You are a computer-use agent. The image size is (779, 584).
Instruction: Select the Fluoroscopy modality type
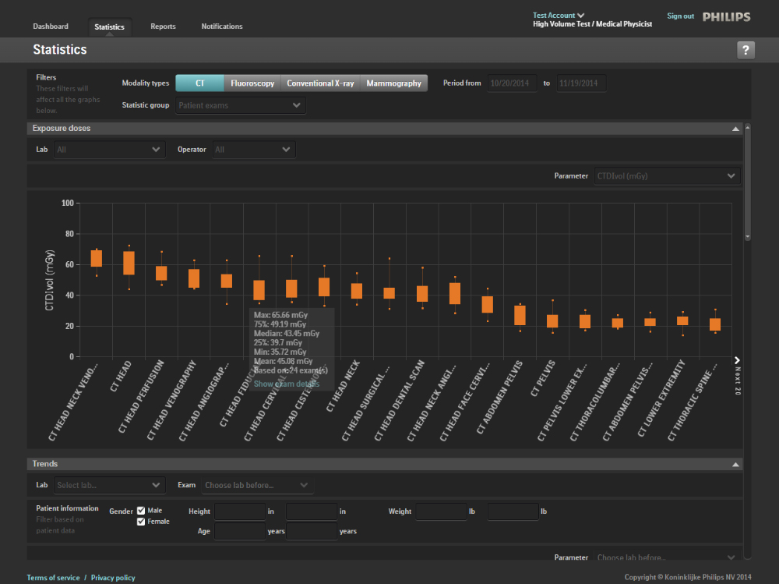click(252, 83)
